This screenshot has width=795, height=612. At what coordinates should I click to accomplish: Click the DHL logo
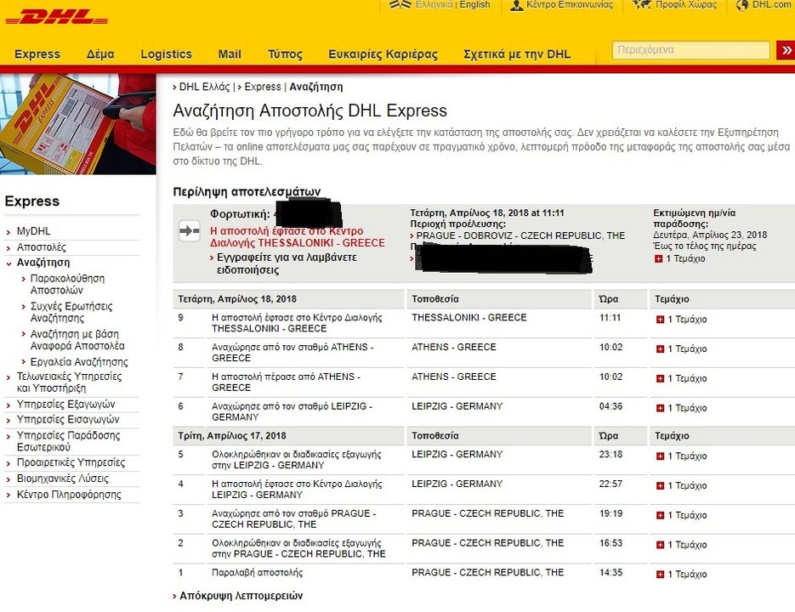(56, 17)
